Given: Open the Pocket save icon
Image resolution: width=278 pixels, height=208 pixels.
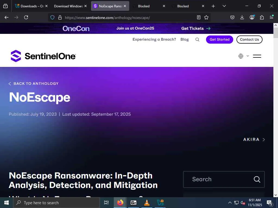Looking at the screenshot, I should [x=232, y=17].
